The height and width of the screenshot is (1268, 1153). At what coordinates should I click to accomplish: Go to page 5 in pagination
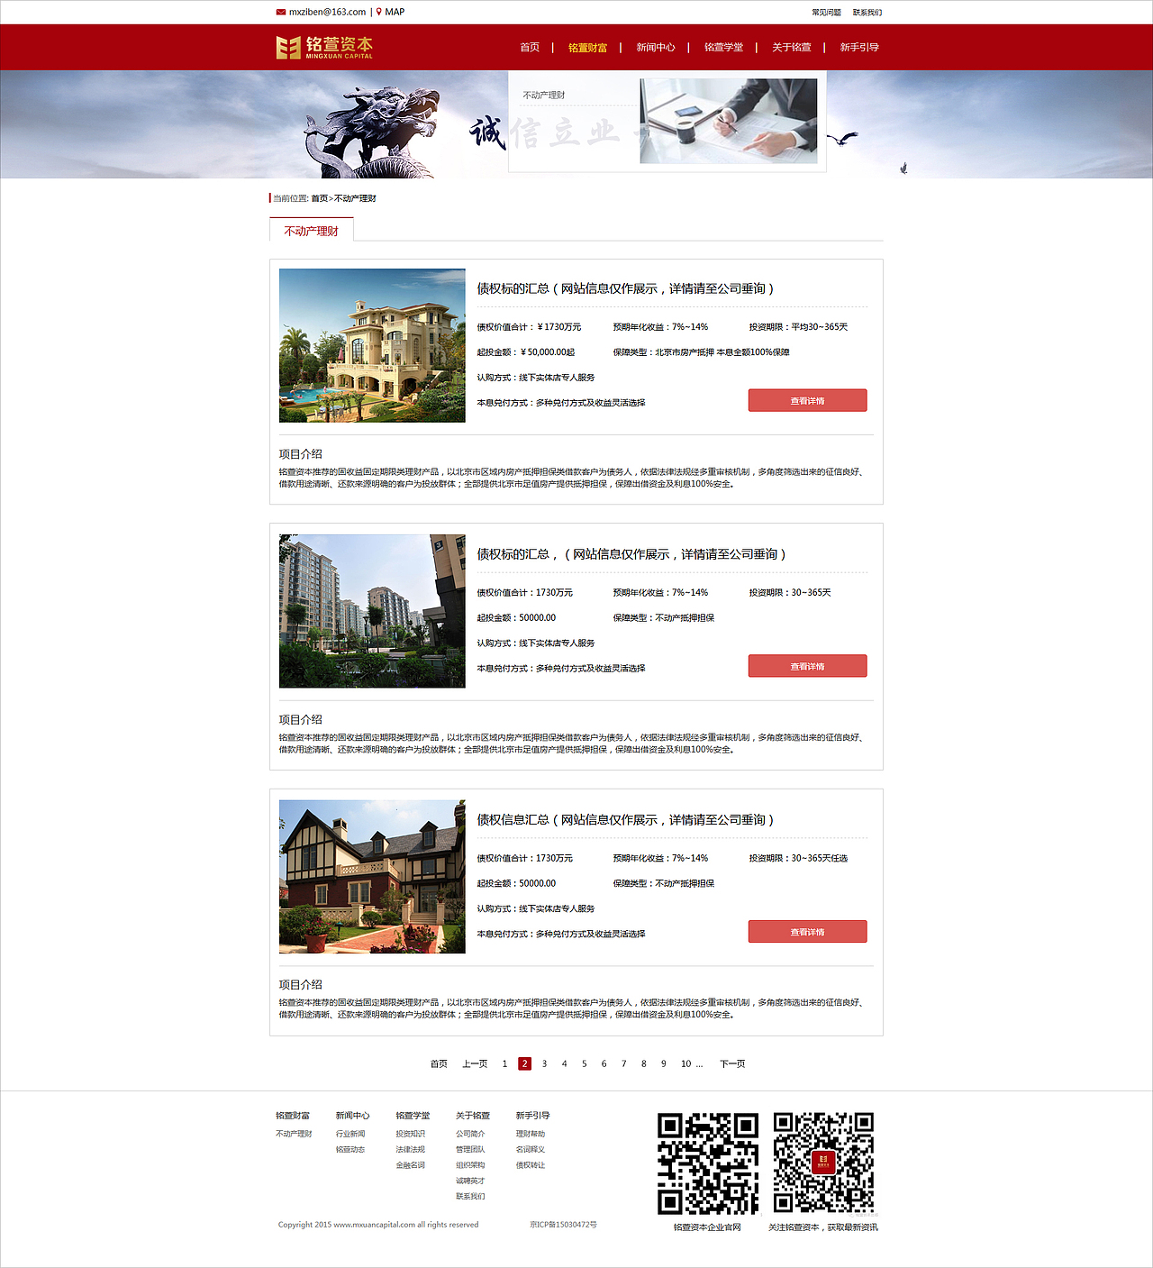coord(585,1064)
